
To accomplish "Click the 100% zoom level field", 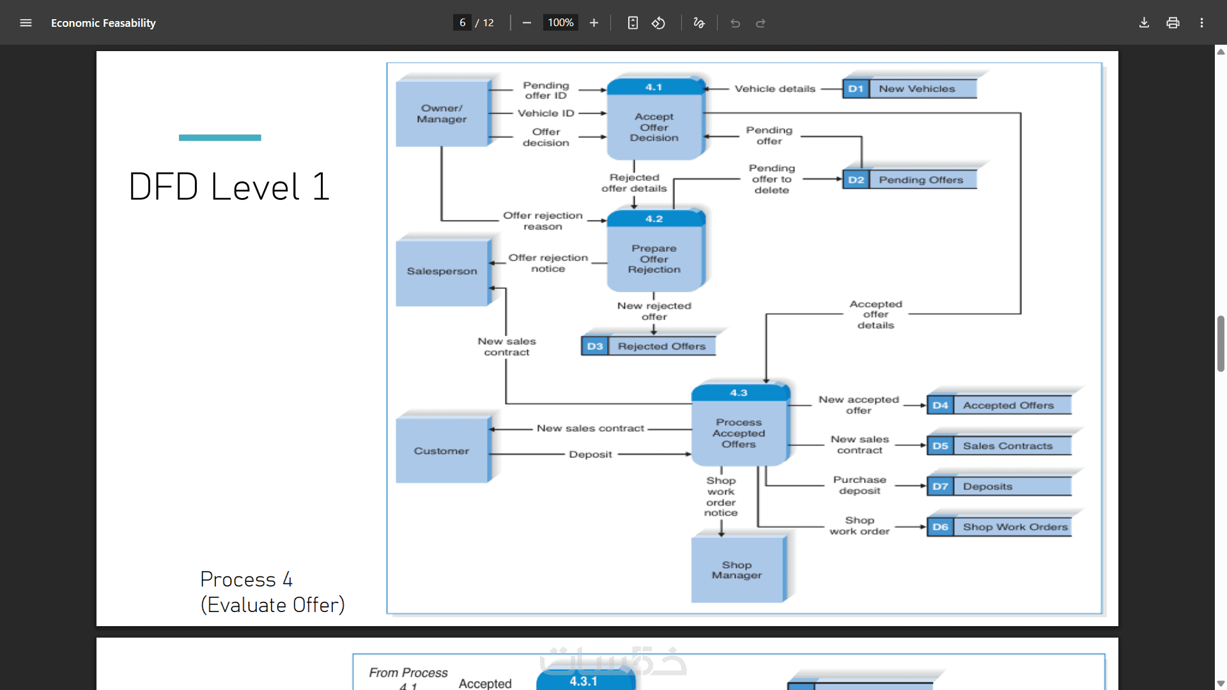I will pos(560,23).
